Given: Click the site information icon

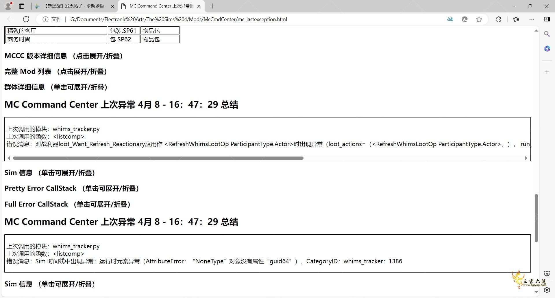Looking at the screenshot, I should tap(45, 19).
